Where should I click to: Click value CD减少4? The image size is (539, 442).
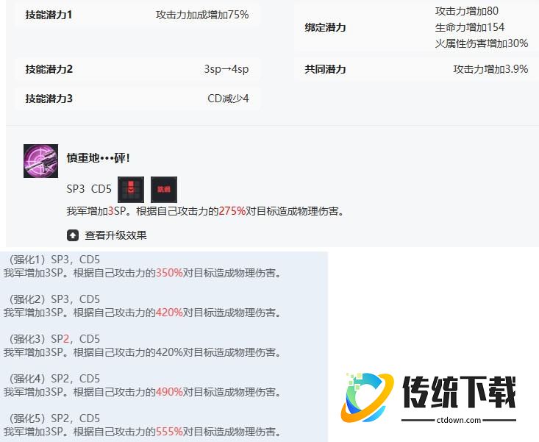(x=228, y=99)
